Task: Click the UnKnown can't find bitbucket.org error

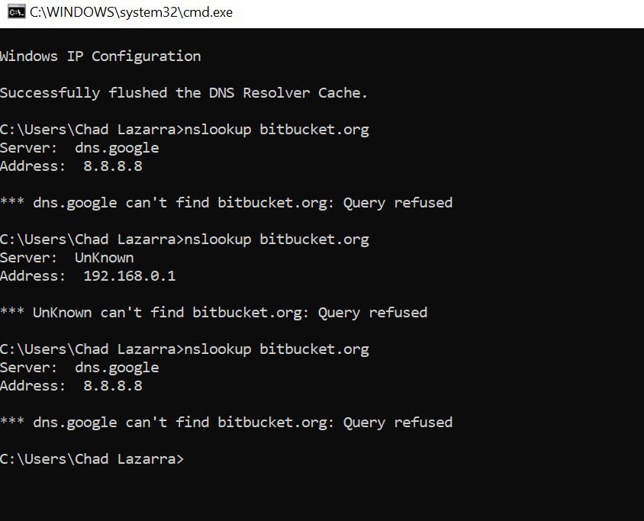Action: pos(214,313)
